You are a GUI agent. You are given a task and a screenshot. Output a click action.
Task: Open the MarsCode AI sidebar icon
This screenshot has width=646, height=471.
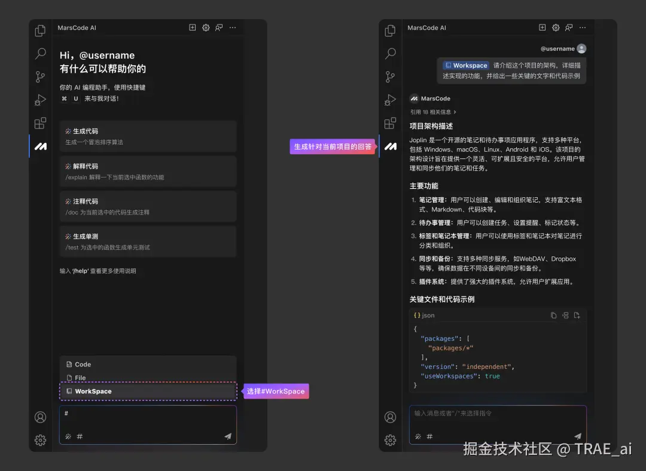coord(40,146)
